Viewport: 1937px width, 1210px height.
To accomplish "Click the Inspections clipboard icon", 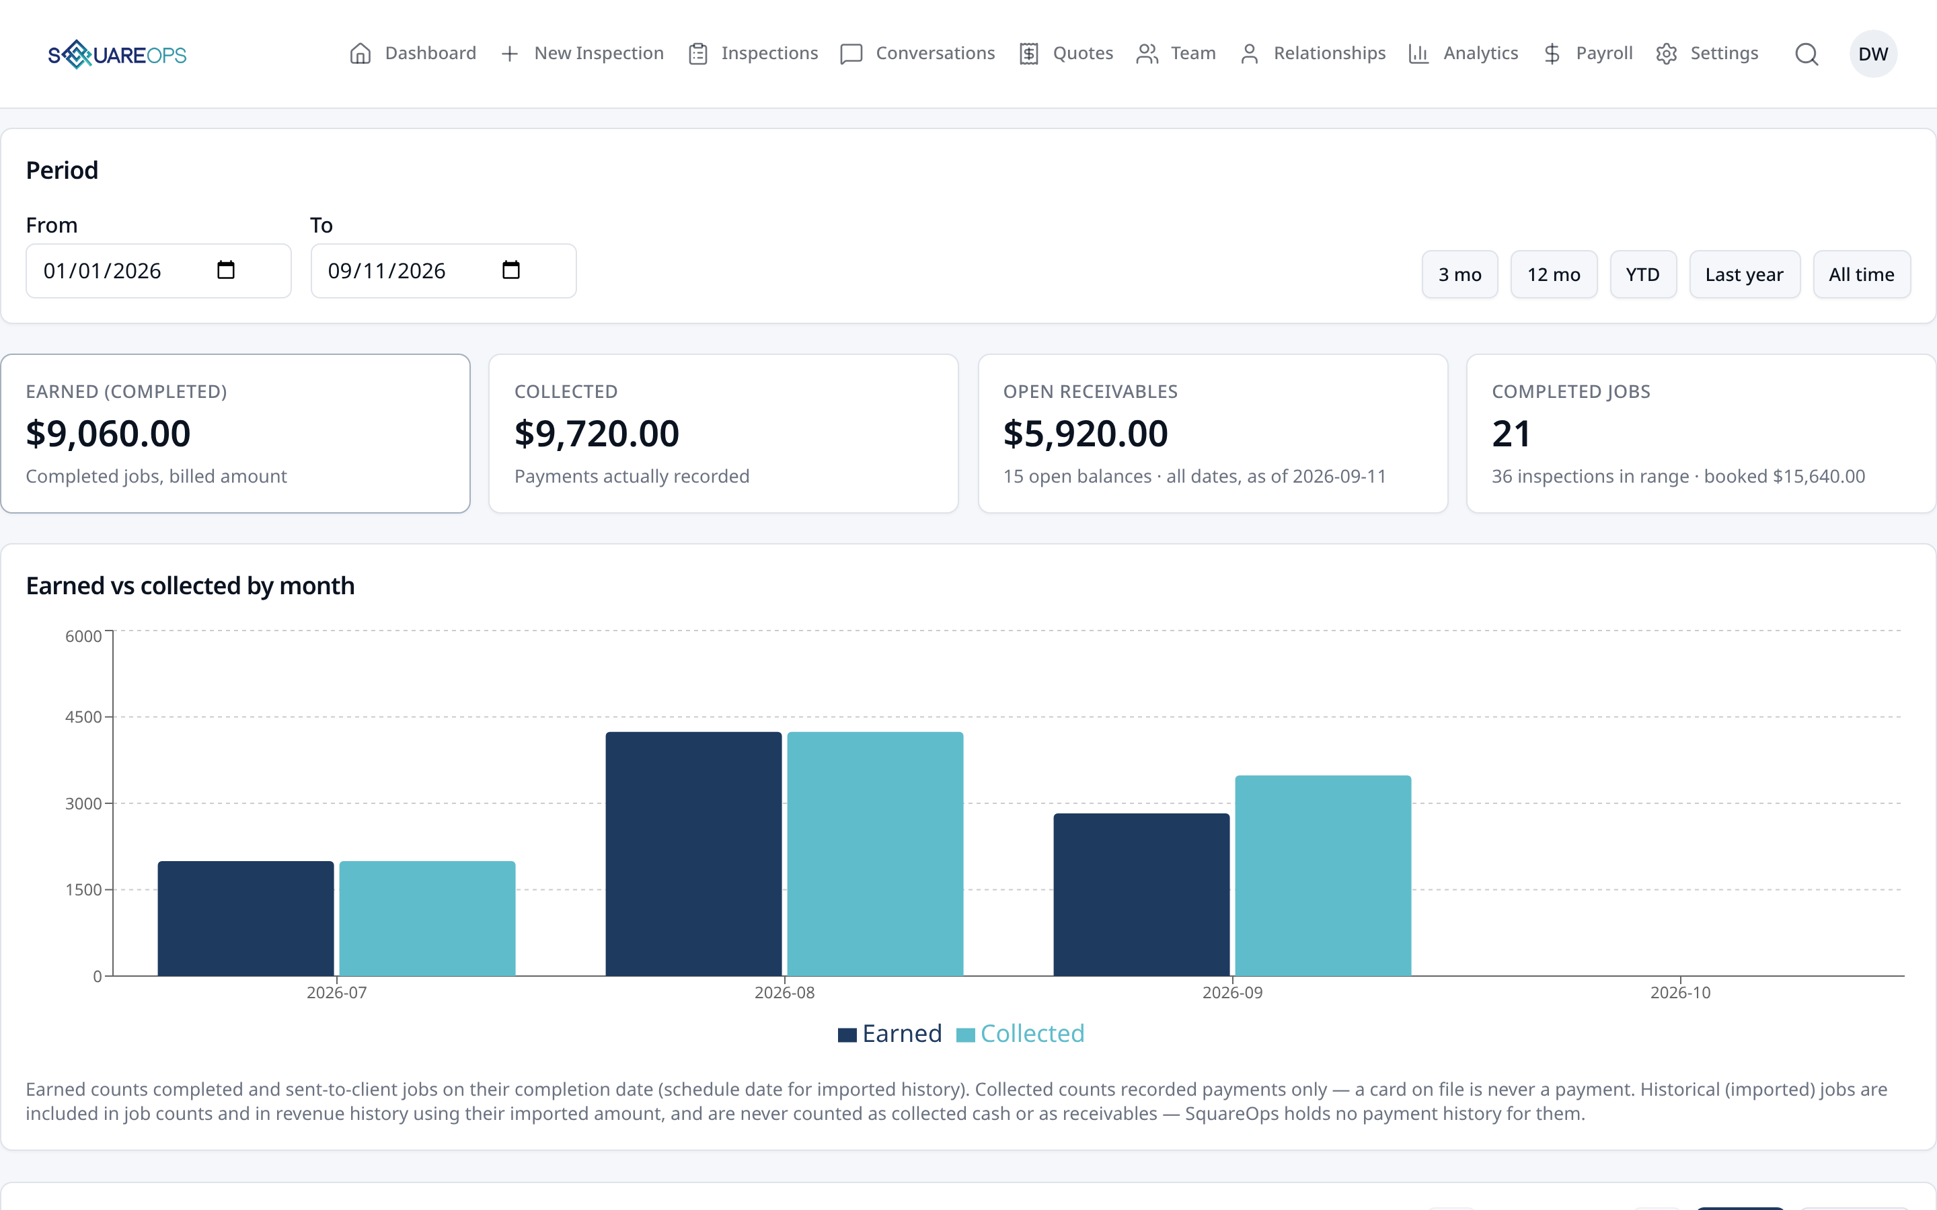I will pyautogui.click(x=698, y=54).
